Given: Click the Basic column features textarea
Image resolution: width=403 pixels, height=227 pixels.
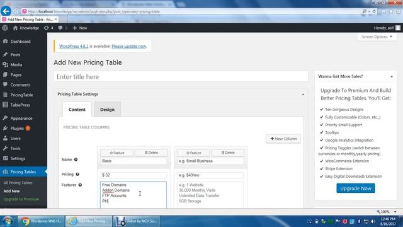Looking at the screenshot, I should [133, 195].
